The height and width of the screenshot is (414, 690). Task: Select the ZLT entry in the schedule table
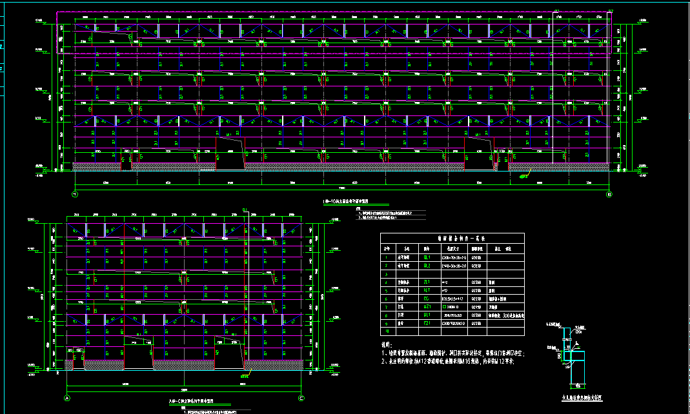point(427,282)
